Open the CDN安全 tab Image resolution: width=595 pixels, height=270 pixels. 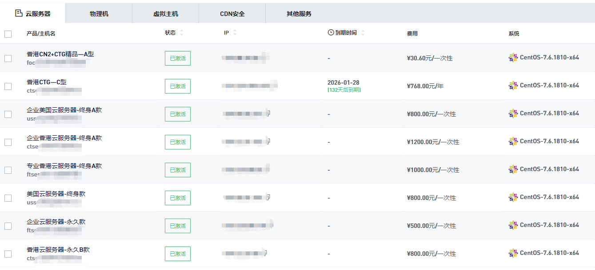coord(232,13)
